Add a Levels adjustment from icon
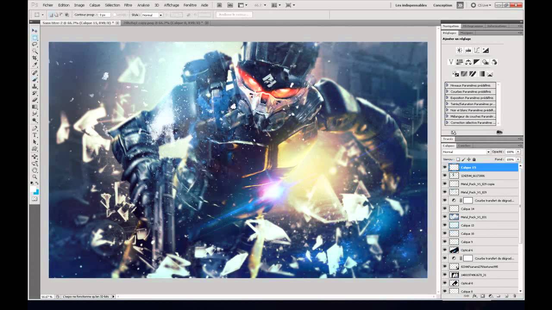 click(x=468, y=50)
